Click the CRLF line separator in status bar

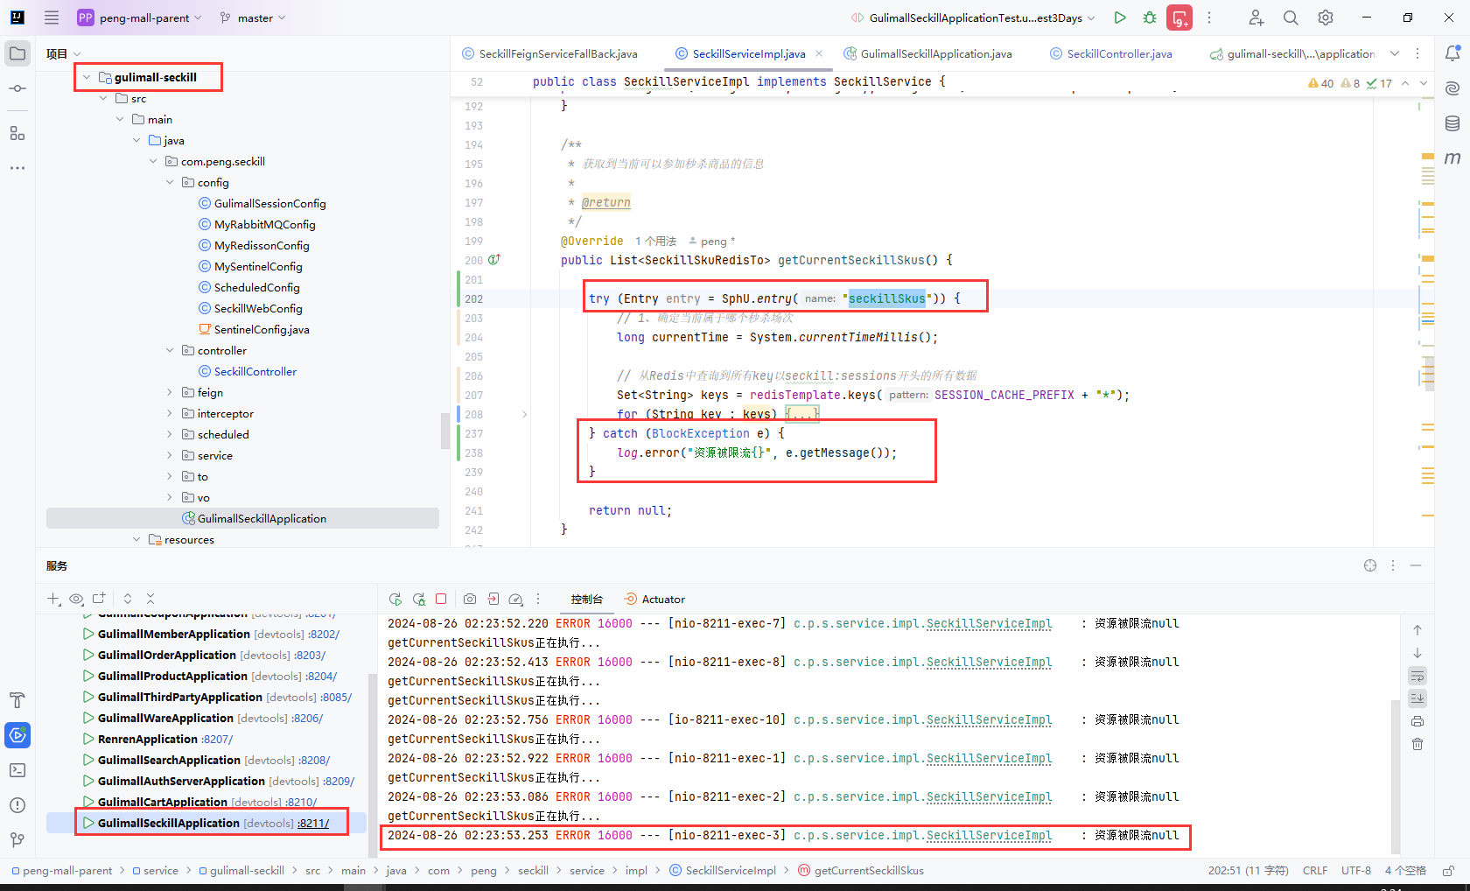1315,871
